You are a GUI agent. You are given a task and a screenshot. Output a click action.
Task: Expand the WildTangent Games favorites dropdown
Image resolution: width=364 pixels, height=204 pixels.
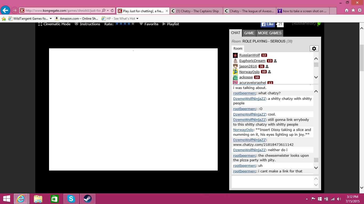[51, 19]
